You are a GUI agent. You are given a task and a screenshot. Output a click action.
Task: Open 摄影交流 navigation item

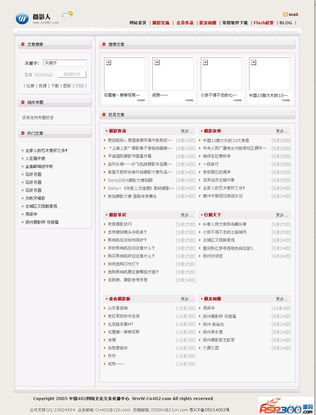tap(161, 23)
